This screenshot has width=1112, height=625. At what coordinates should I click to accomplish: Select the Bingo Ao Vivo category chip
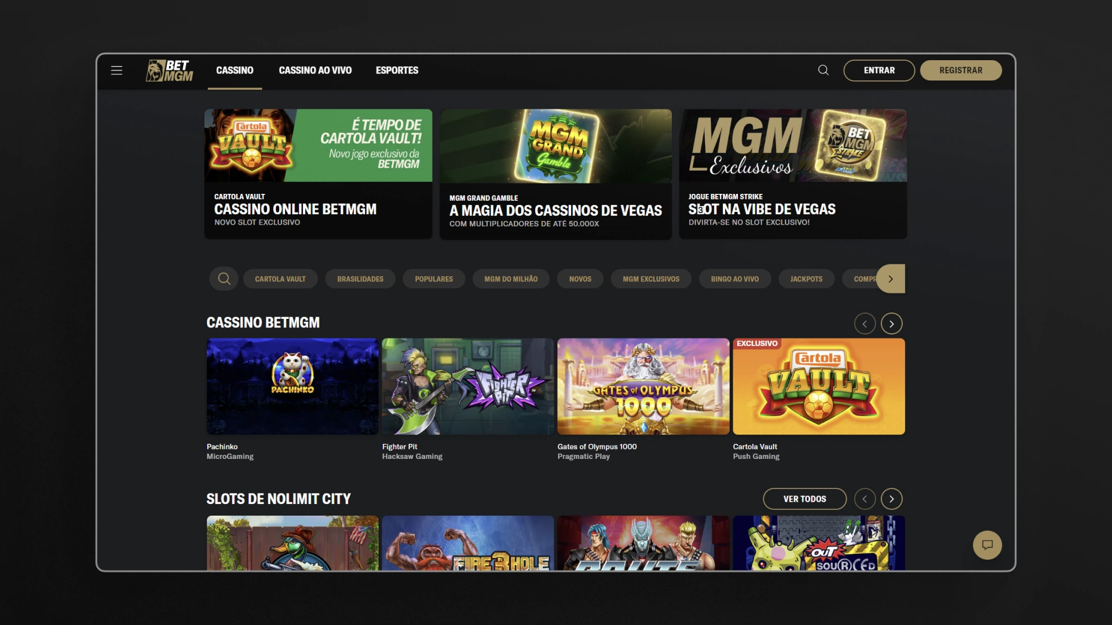tap(735, 279)
